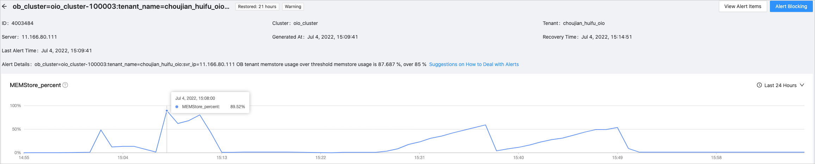The height and width of the screenshot is (164, 815).
Task: Open the Last 24 Hours time range selector
Action: click(780, 85)
